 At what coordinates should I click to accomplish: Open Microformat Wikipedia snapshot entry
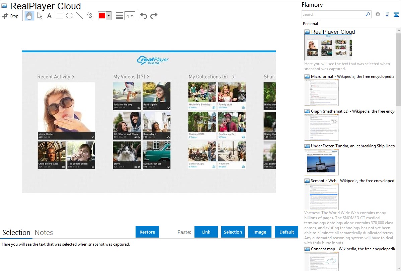pyautogui.click(x=352, y=77)
